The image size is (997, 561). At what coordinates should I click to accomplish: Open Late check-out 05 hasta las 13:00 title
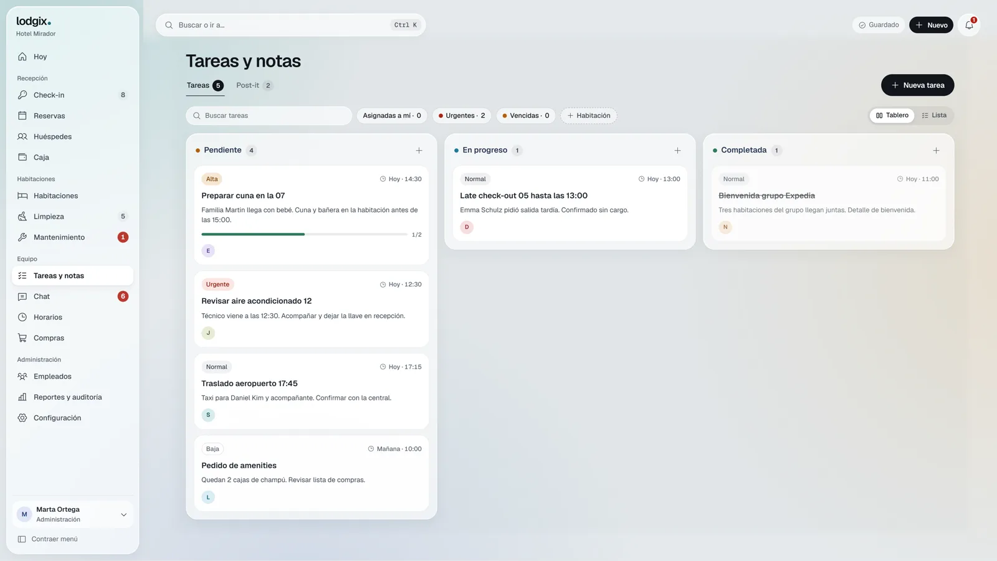(523, 196)
